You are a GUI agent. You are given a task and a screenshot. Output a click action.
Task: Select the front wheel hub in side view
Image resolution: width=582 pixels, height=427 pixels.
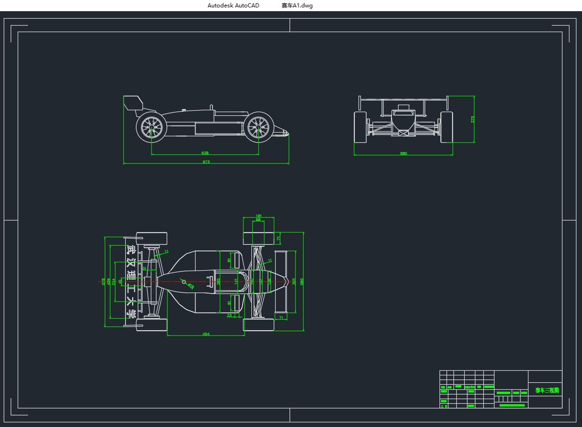coord(258,127)
